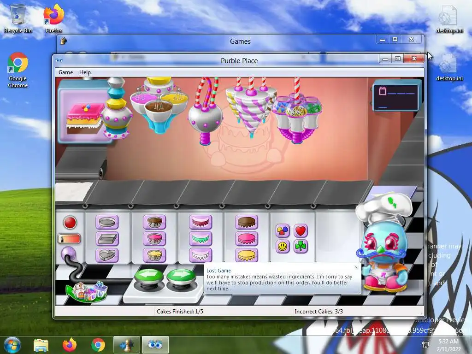This screenshot has width=472, height=354.
Task: Open the Game menu
Action: [x=65, y=72]
